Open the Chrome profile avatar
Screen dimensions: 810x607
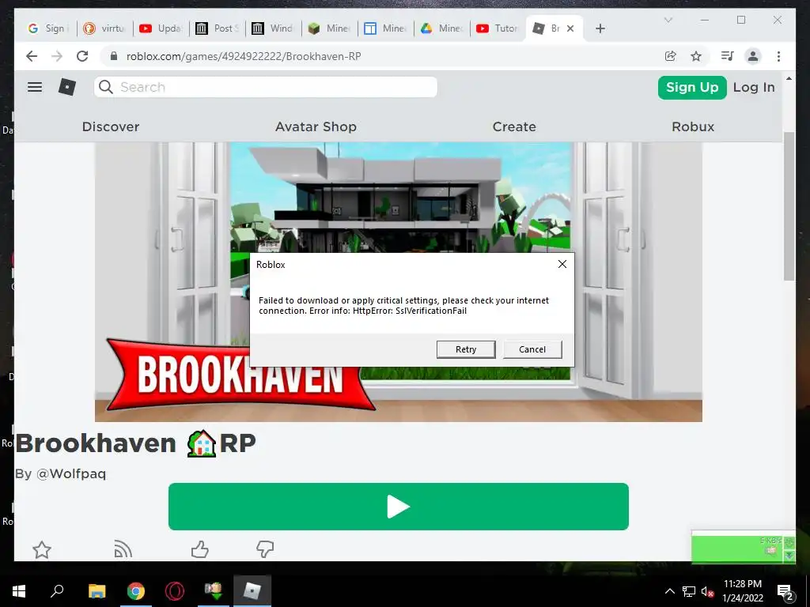pos(753,56)
